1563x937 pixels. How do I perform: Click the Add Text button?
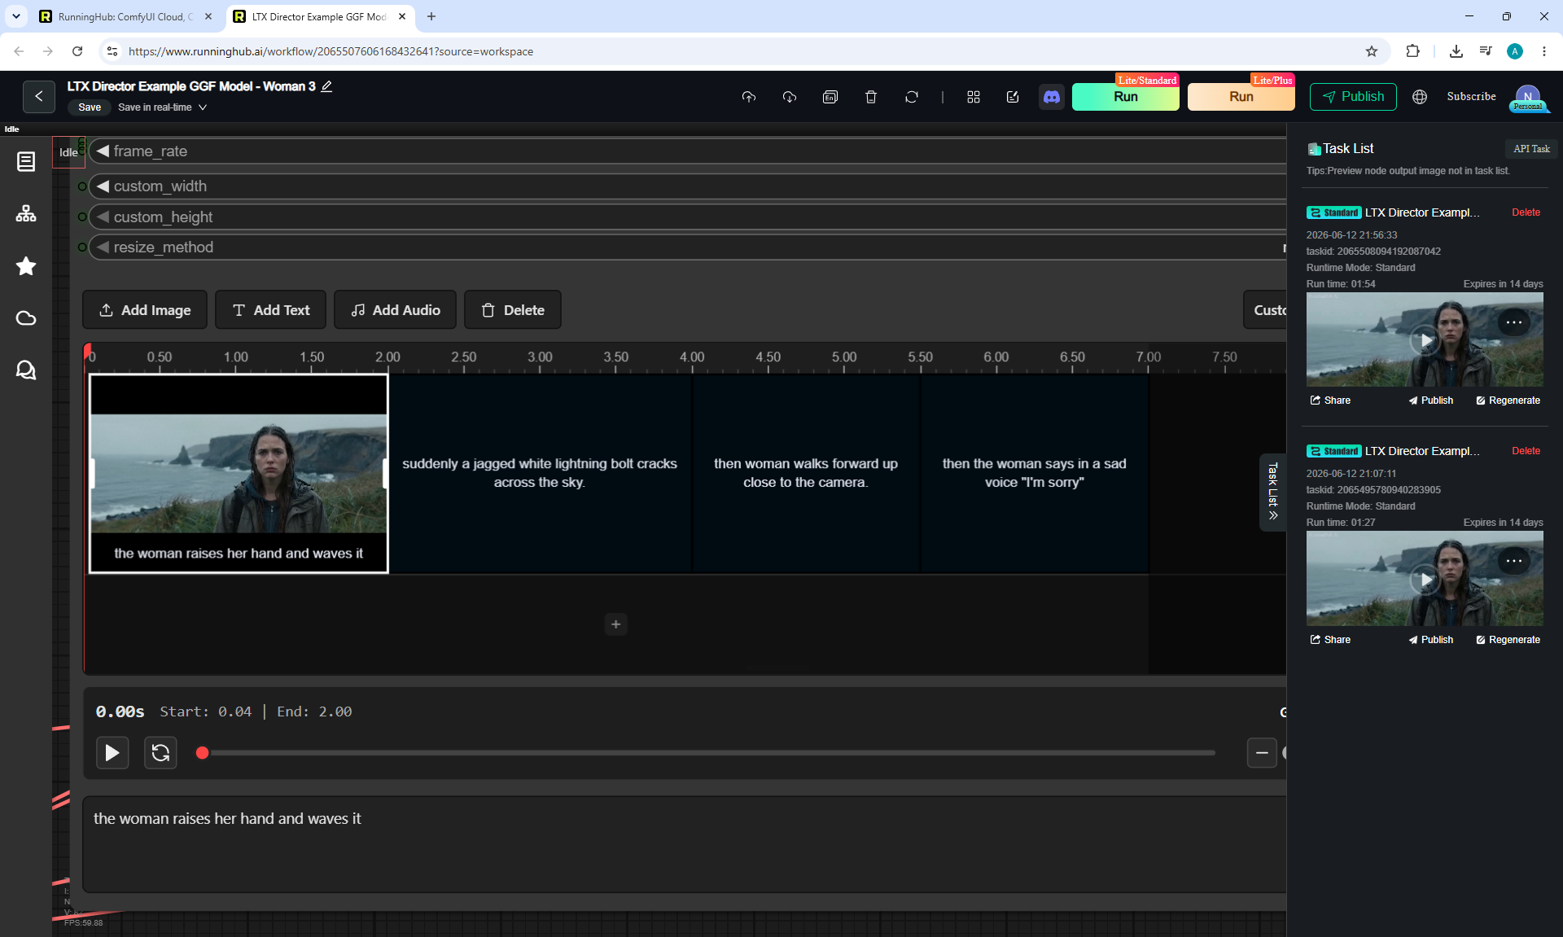click(270, 310)
